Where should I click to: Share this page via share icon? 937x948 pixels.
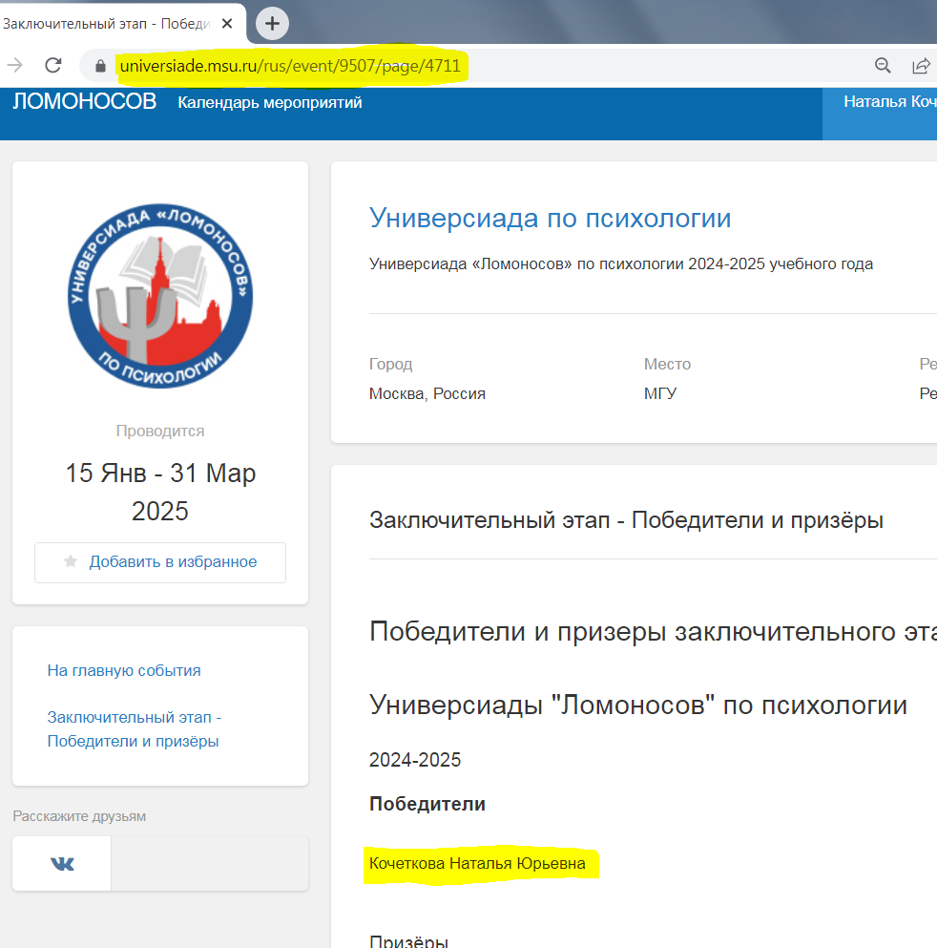coord(921,65)
